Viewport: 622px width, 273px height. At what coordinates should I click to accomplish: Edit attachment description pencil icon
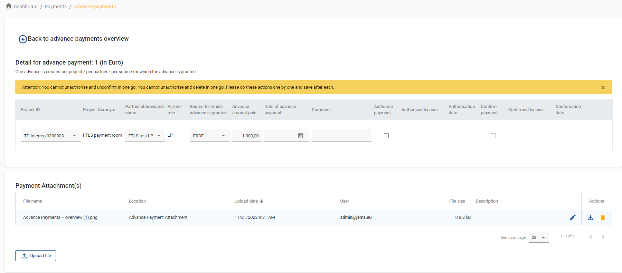coord(572,217)
